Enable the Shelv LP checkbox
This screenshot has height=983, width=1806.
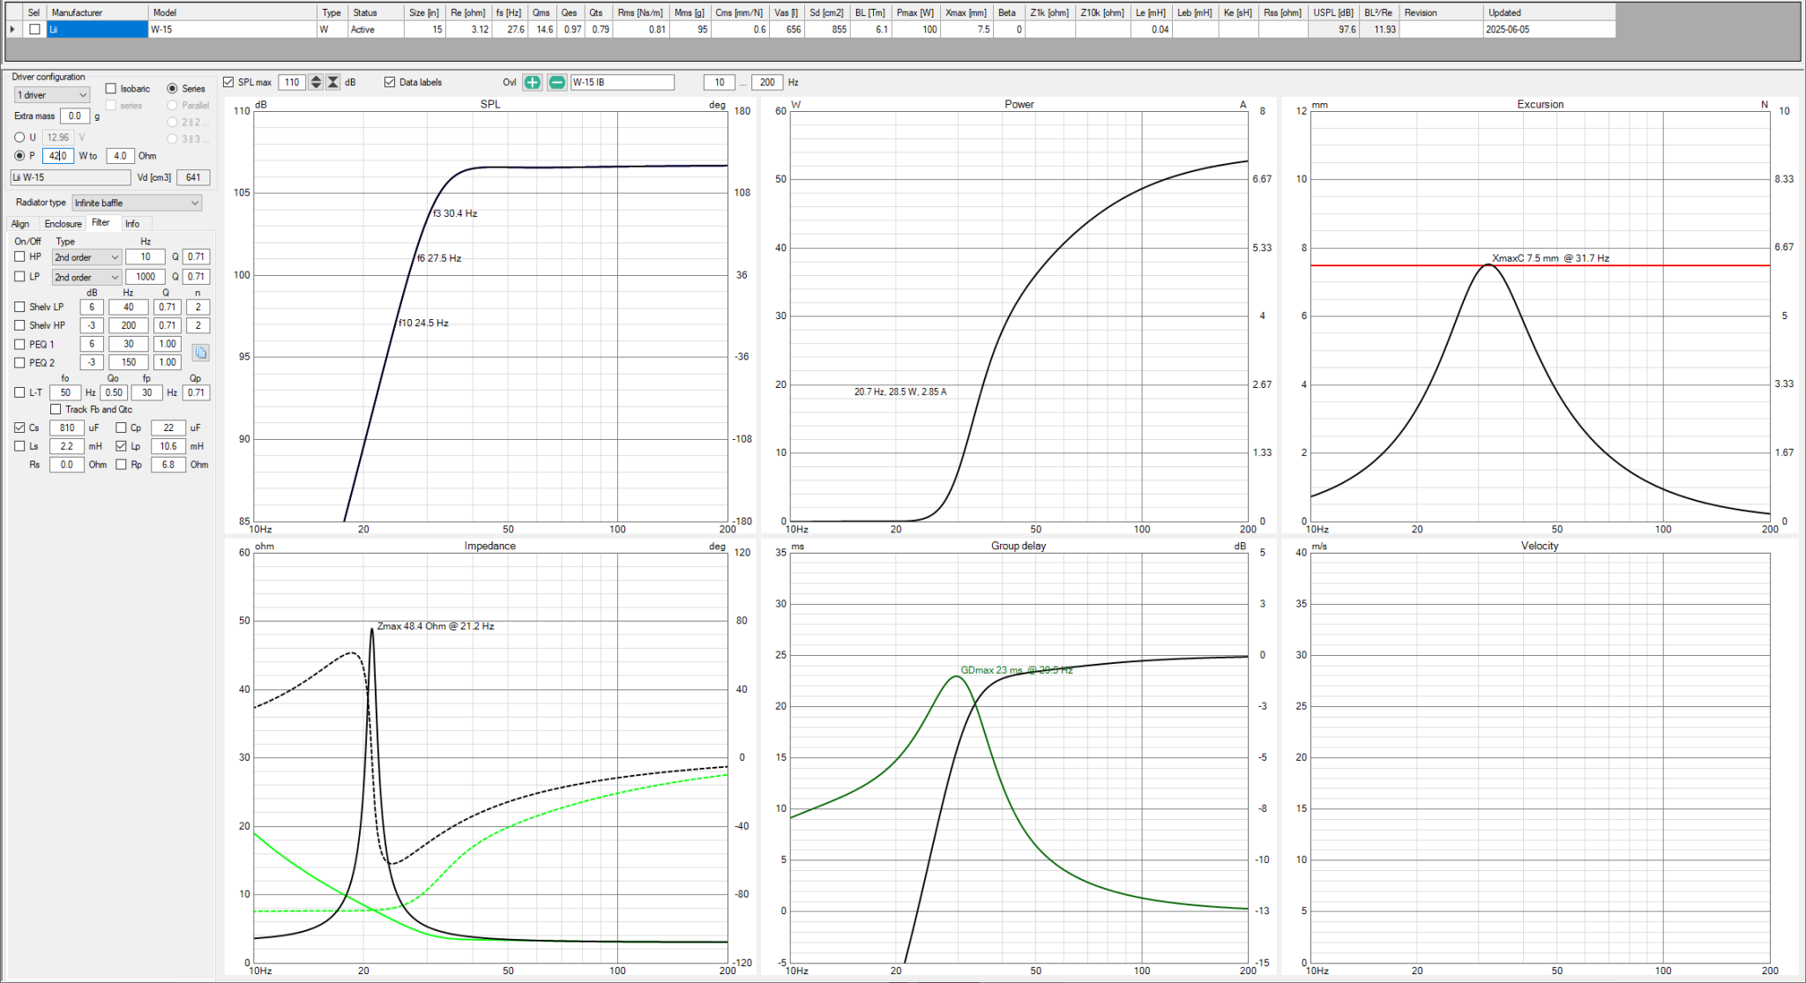click(x=19, y=307)
